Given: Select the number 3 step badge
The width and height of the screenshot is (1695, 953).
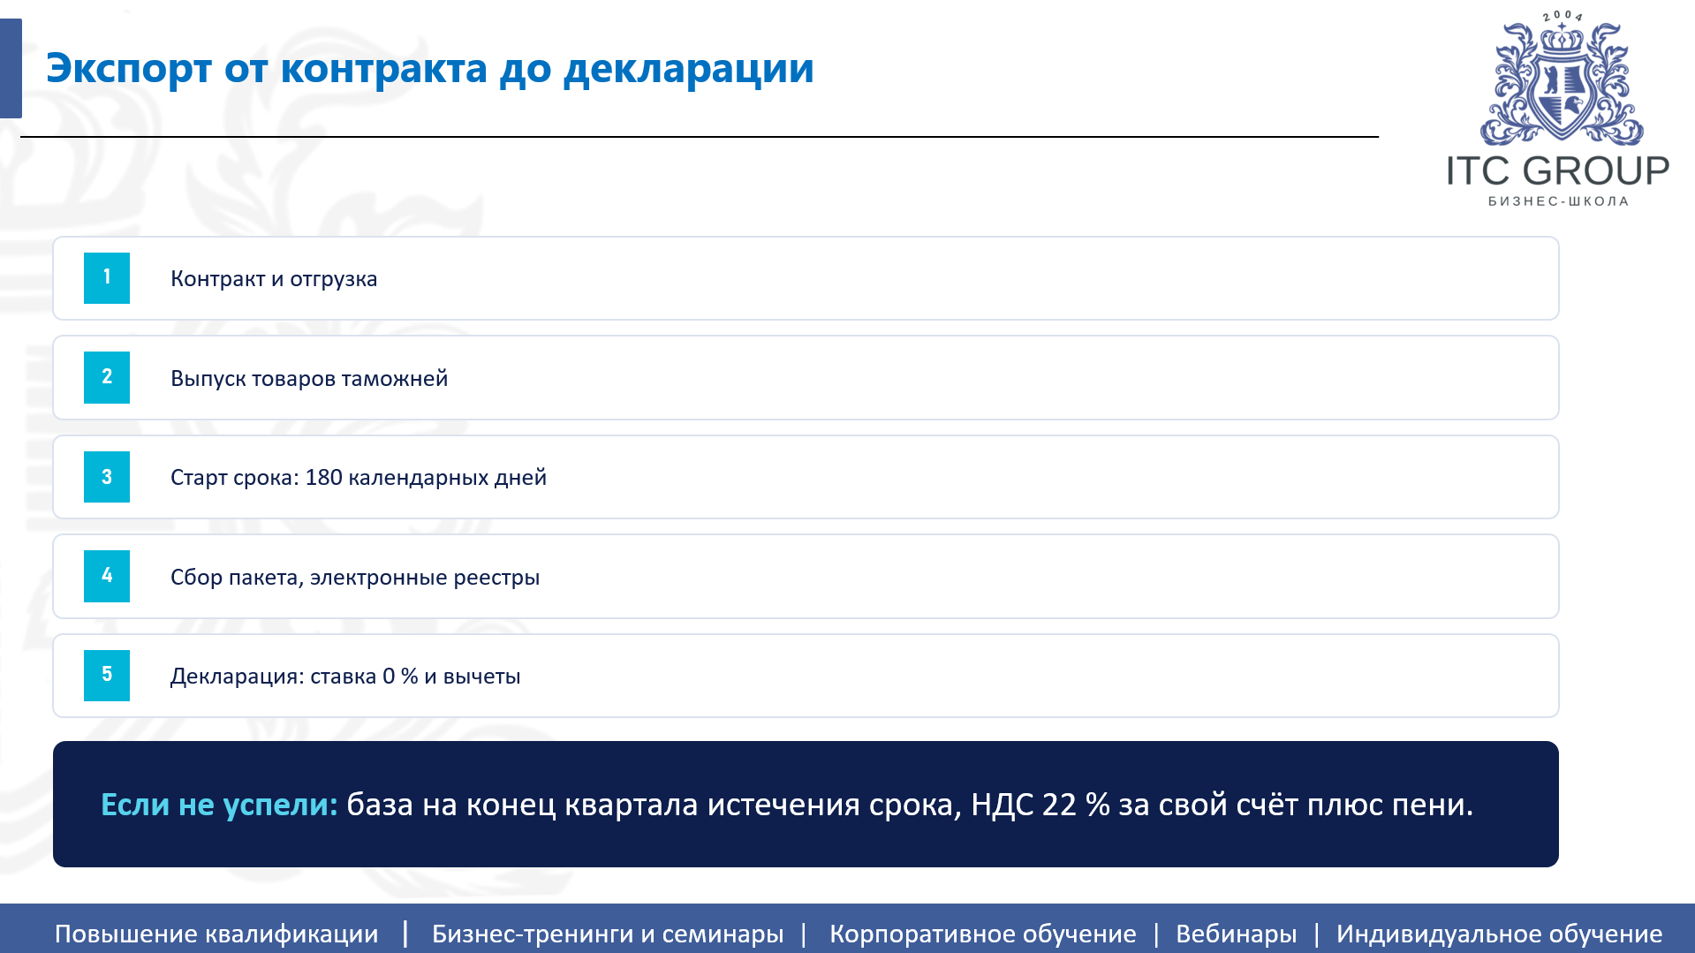Looking at the screenshot, I should (107, 477).
